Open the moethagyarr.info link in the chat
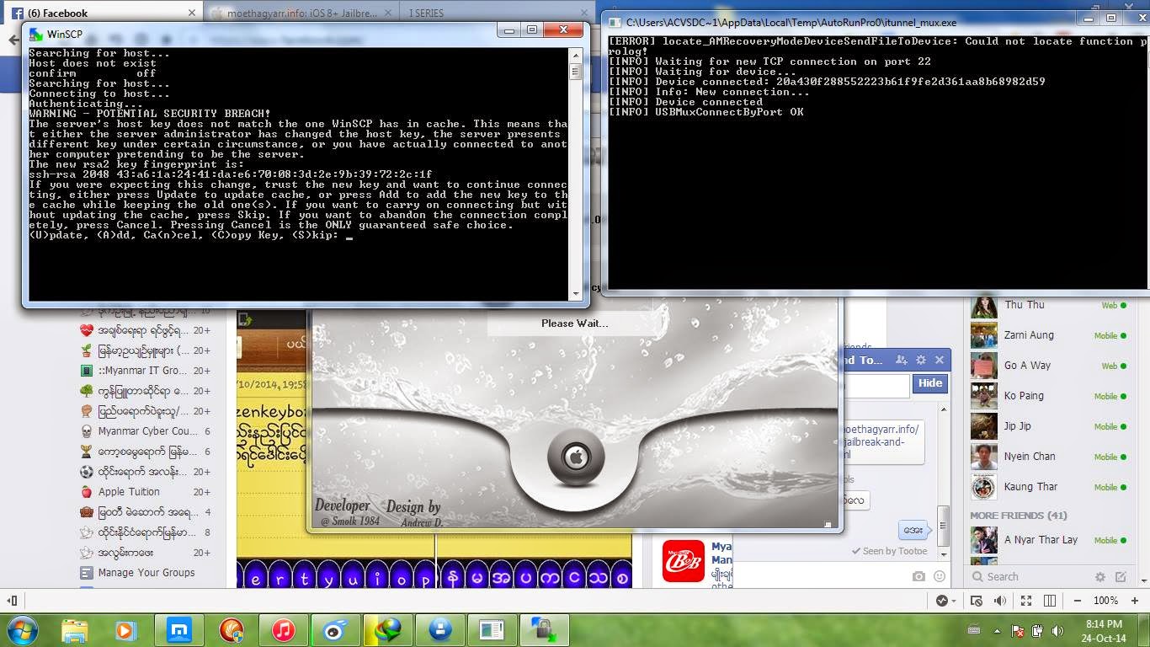 point(881,441)
